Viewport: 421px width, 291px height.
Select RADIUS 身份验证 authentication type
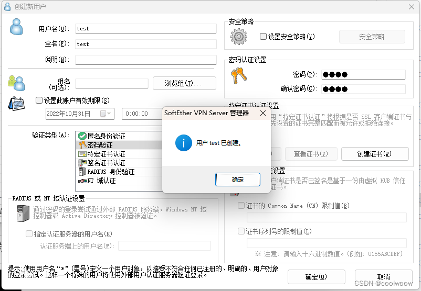click(x=120, y=172)
